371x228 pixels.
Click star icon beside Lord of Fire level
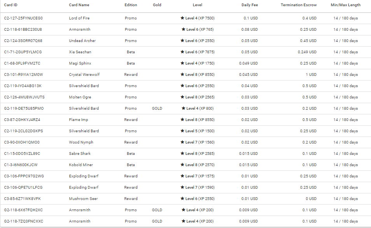click(182, 18)
